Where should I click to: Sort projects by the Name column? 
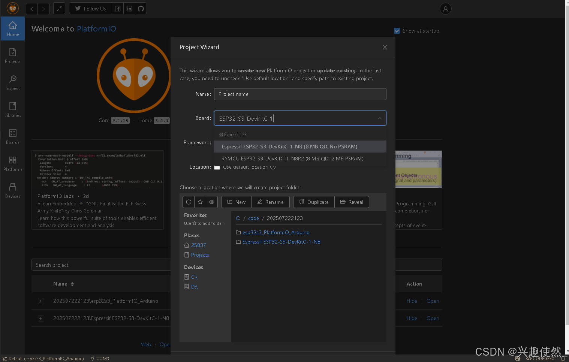pos(63,284)
